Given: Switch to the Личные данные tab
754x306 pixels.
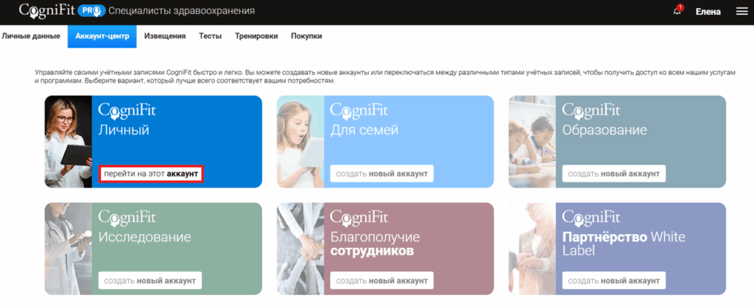Looking at the screenshot, I should tap(31, 36).
